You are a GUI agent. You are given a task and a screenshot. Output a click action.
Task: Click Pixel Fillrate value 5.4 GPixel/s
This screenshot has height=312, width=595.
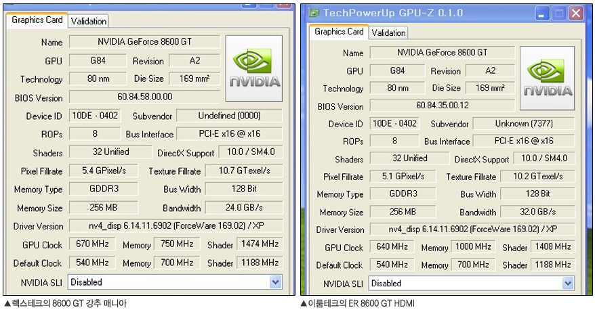click(104, 171)
